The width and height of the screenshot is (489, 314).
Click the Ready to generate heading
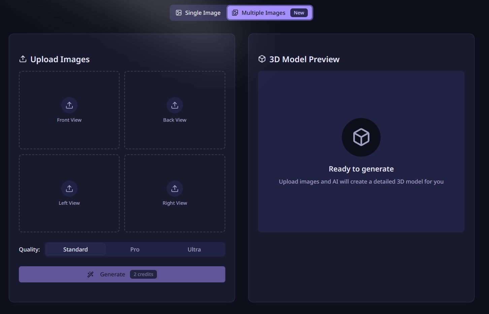[x=361, y=169]
